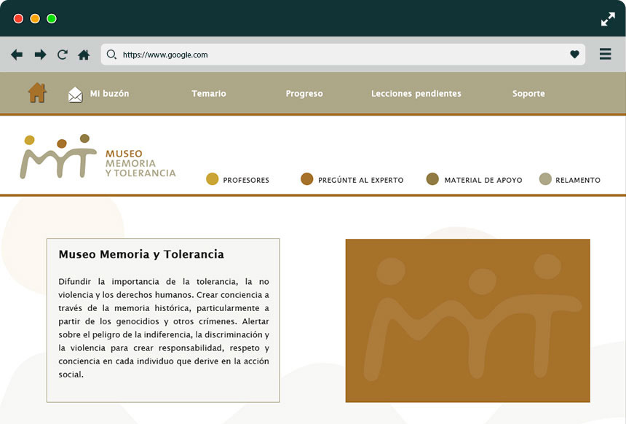This screenshot has width=626, height=424.
Task: Click the yellow minimize window button
Action: tap(35, 19)
